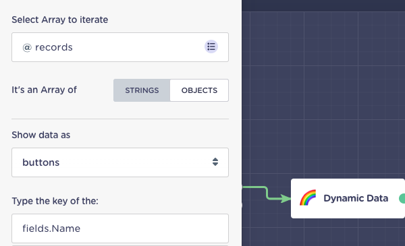This screenshot has height=246, width=405.
Task: Click the Dynamic Data title text
Action: tap(356, 198)
